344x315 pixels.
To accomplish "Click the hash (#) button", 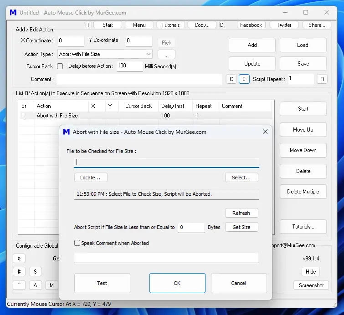I will click(x=19, y=272).
